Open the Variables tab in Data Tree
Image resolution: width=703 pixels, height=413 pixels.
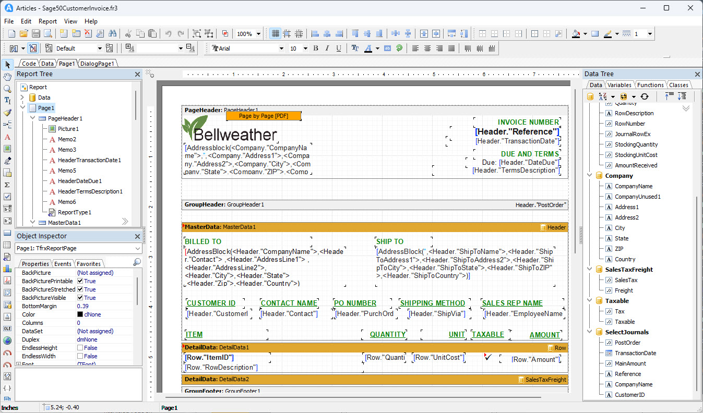(619, 85)
